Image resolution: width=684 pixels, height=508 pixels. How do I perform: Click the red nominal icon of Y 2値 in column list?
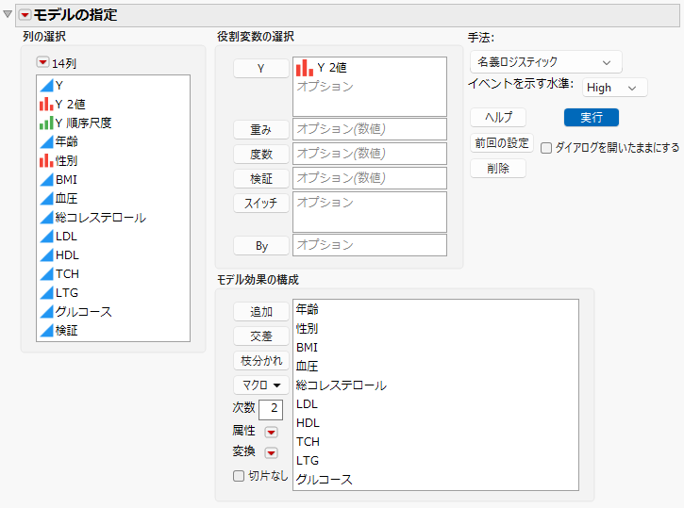[x=46, y=104]
